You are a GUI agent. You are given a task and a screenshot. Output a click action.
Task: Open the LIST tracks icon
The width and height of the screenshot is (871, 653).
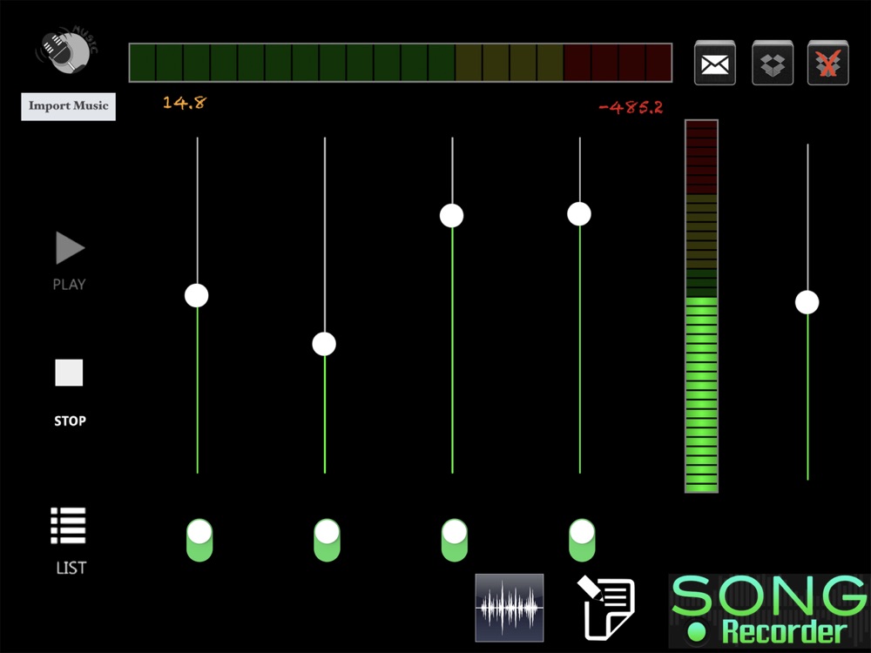pos(68,525)
